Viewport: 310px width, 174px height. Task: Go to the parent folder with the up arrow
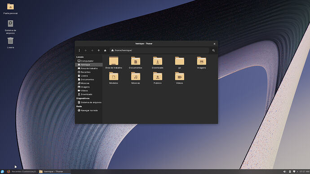pos(99,51)
